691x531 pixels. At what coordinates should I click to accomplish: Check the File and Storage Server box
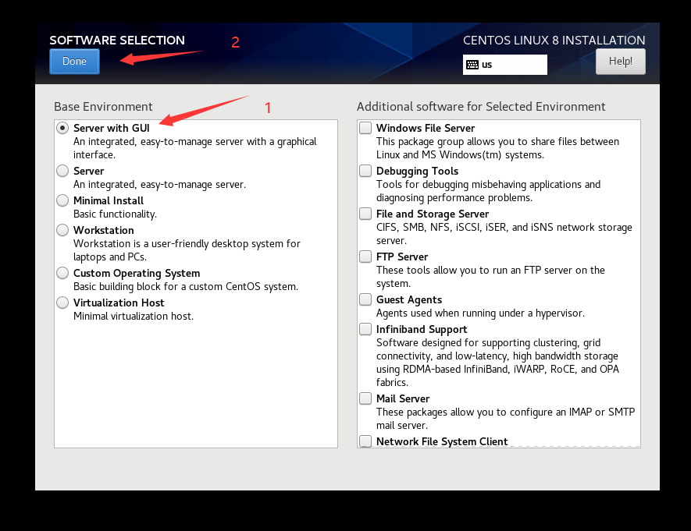coord(365,214)
